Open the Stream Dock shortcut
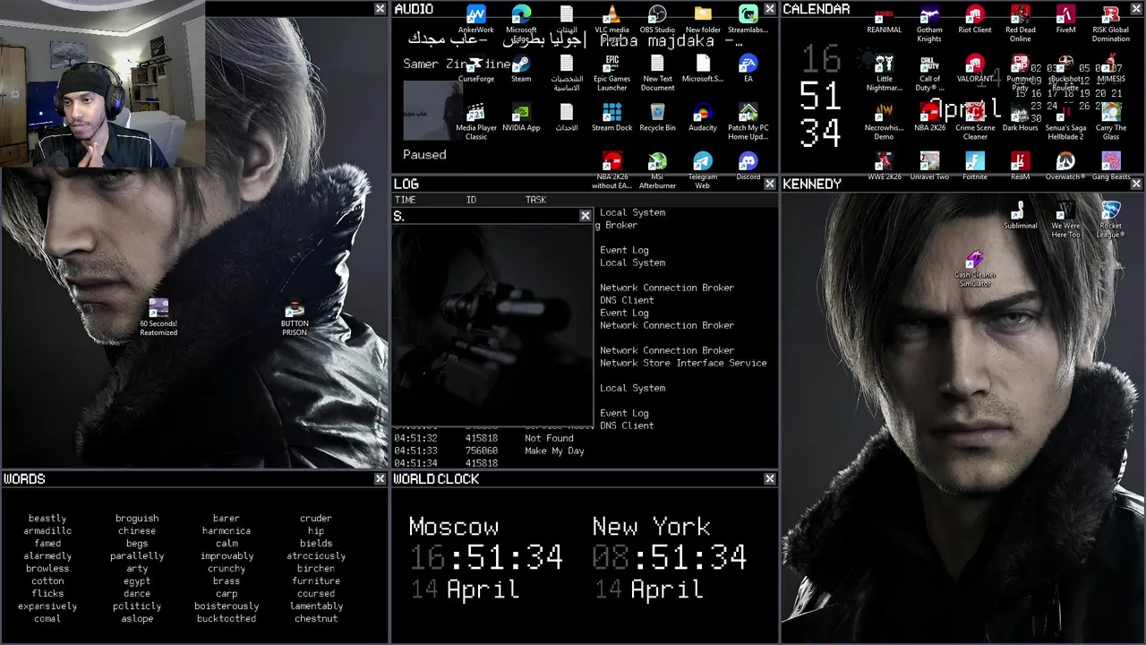Image resolution: width=1146 pixels, height=645 pixels. (612, 117)
